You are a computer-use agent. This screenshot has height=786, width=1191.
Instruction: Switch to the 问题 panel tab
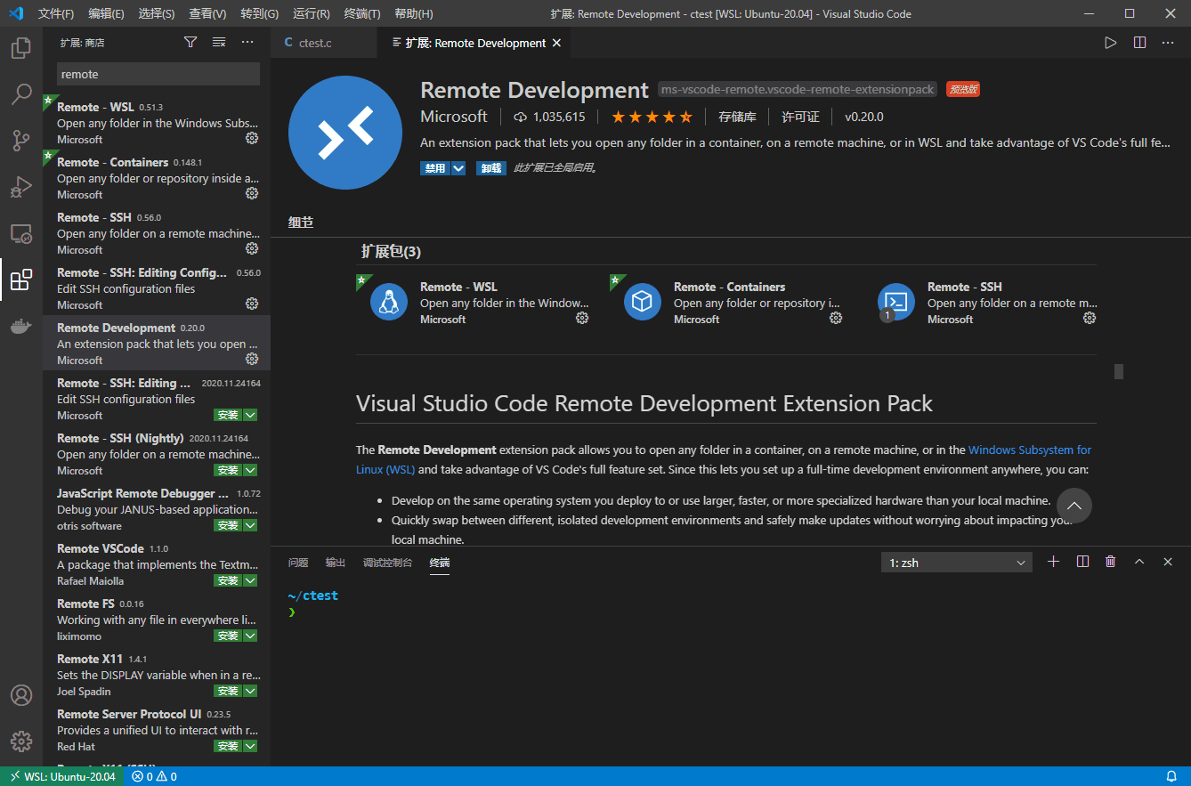tap(298, 563)
